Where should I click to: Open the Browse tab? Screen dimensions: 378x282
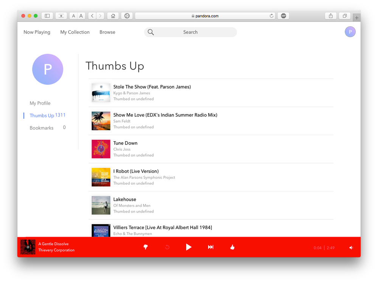[107, 32]
